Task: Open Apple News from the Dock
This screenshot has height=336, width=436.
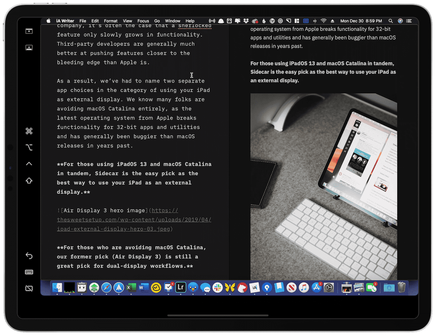Action: (x=292, y=288)
